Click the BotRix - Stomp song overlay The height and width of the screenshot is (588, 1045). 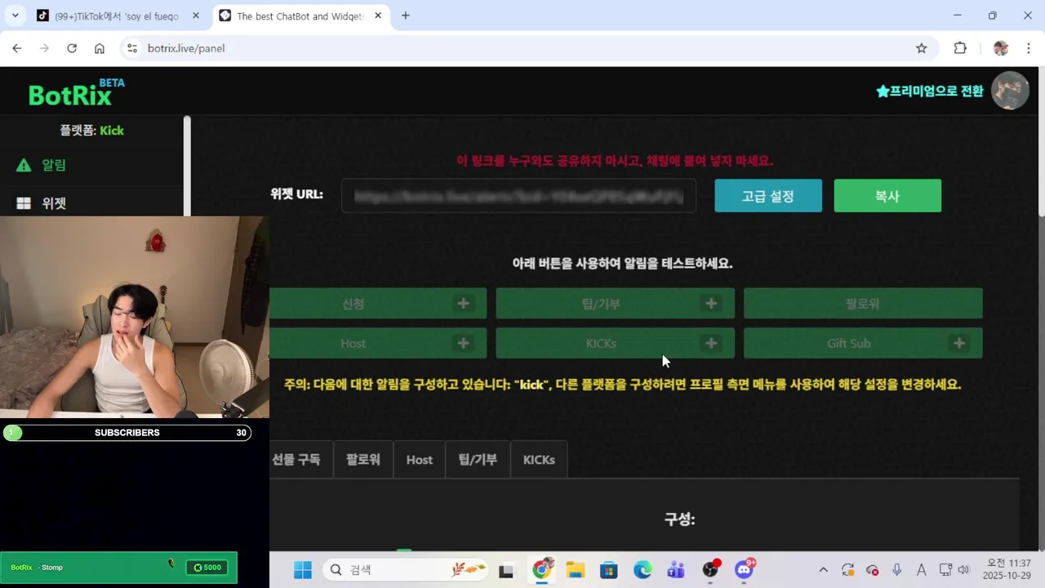(x=118, y=568)
